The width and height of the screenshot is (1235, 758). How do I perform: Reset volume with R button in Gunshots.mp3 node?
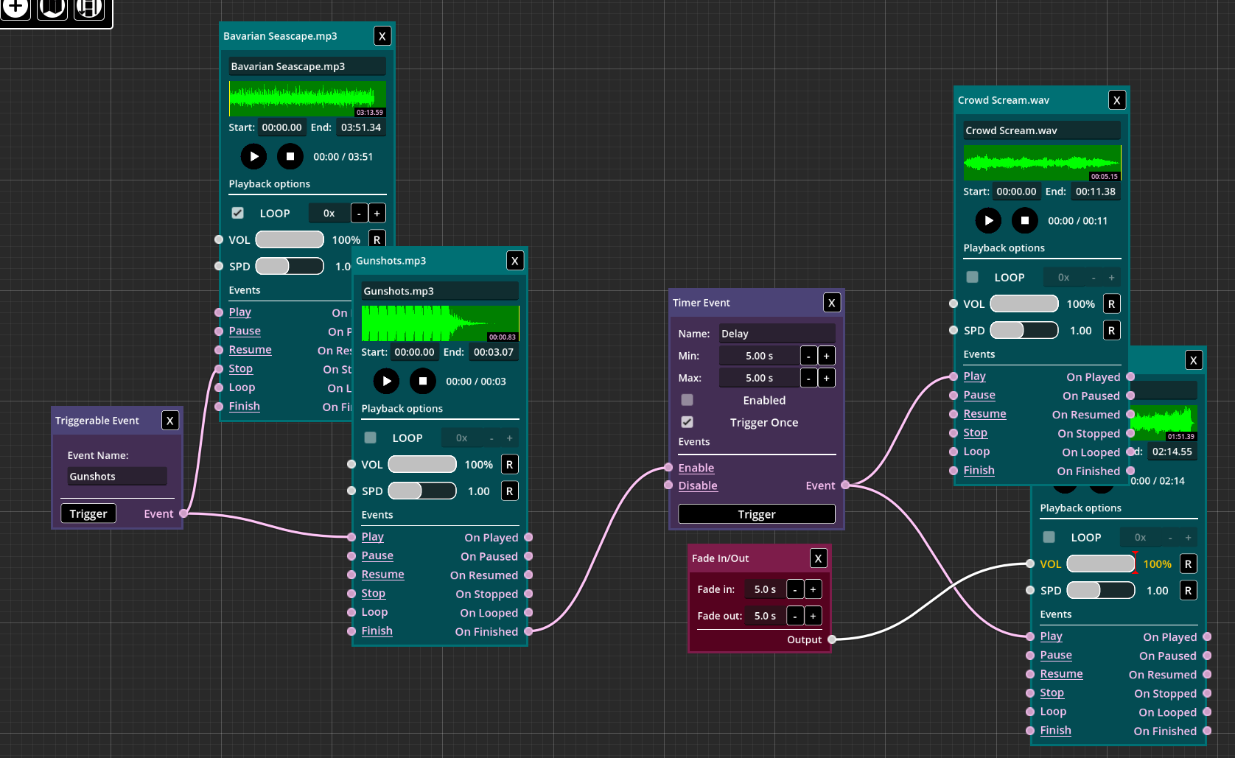point(509,465)
